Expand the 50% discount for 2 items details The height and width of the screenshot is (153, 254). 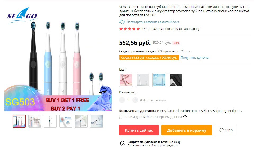190,51
